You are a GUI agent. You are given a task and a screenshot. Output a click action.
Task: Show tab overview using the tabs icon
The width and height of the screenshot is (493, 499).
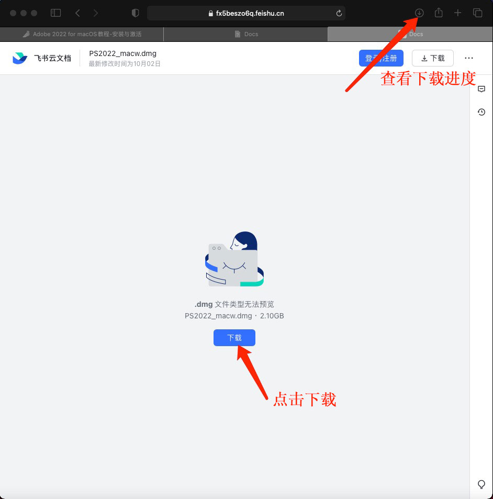tap(477, 13)
